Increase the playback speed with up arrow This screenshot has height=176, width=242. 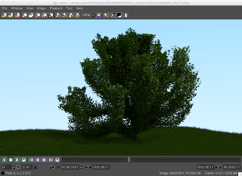click(x=14, y=166)
